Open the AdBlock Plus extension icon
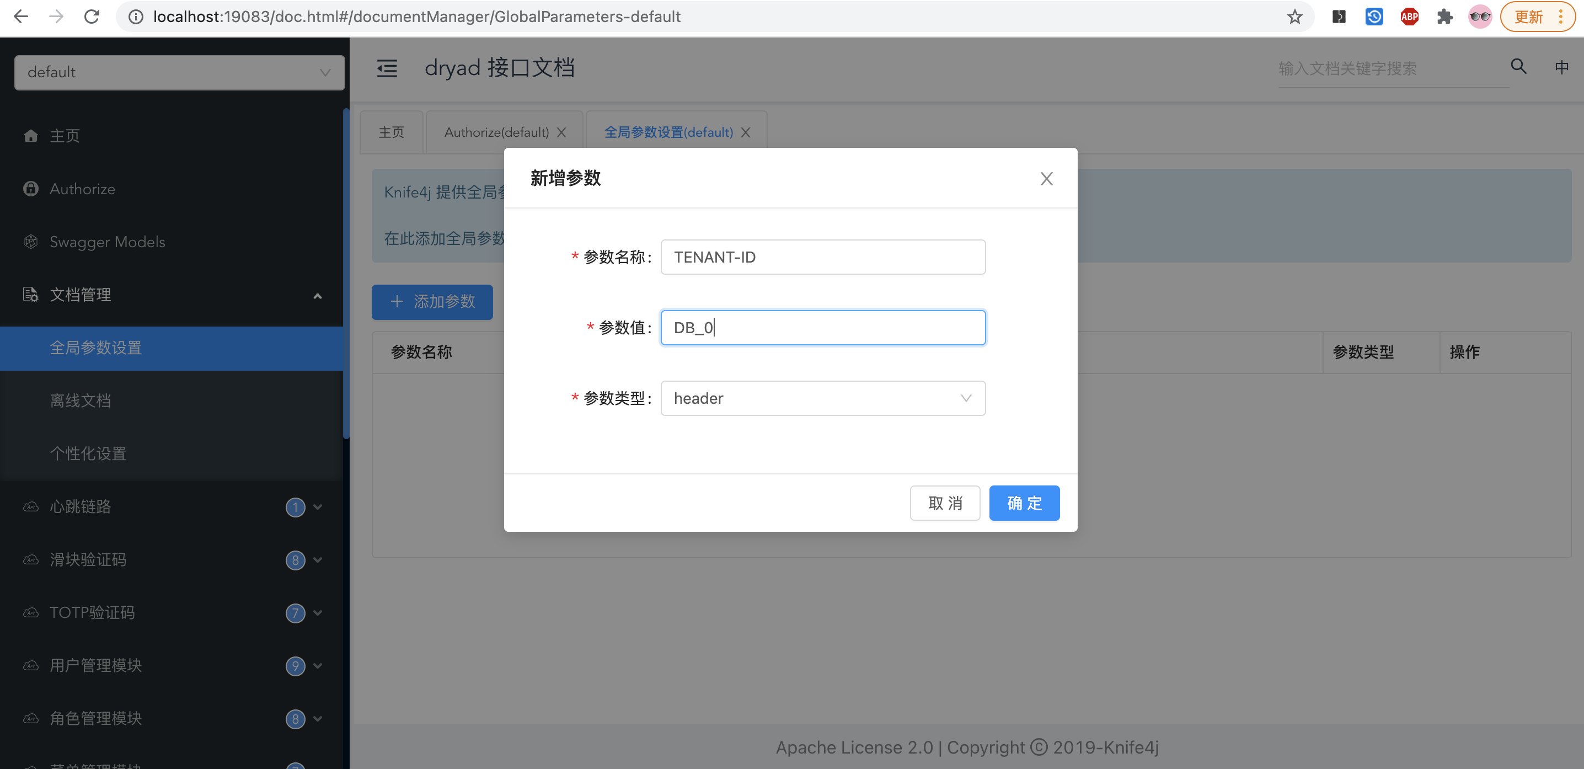 tap(1409, 17)
